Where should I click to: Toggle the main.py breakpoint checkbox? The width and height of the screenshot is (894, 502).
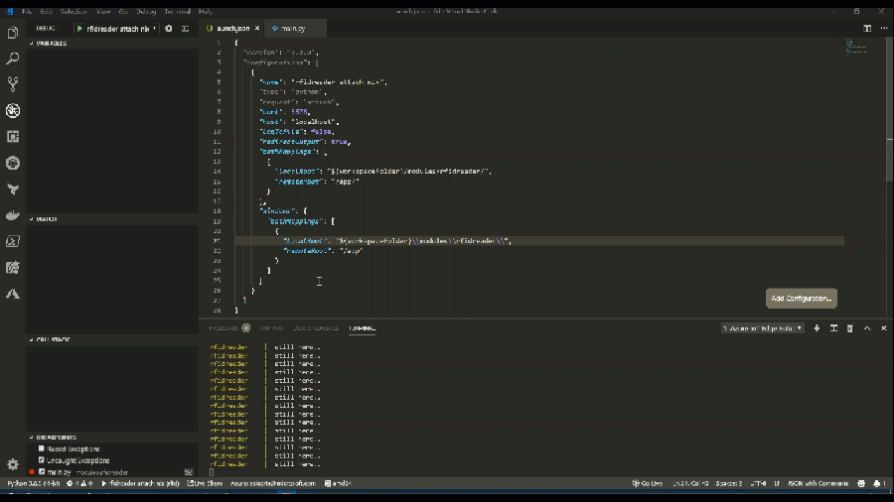[x=41, y=472]
